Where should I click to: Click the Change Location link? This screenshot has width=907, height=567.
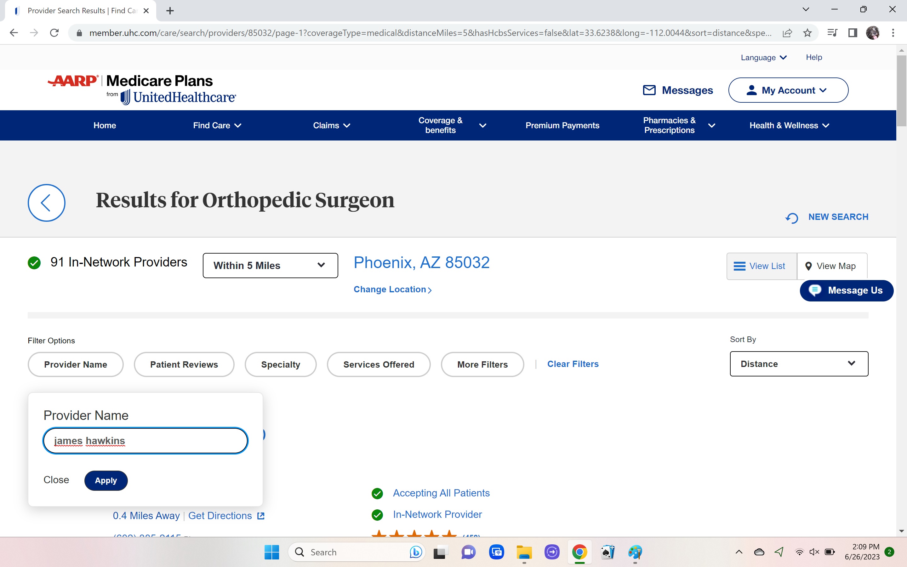click(x=392, y=289)
